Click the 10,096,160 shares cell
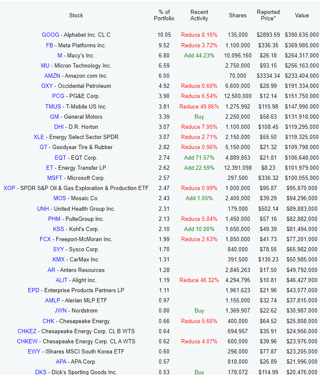The image size is (320, 375). click(238, 56)
